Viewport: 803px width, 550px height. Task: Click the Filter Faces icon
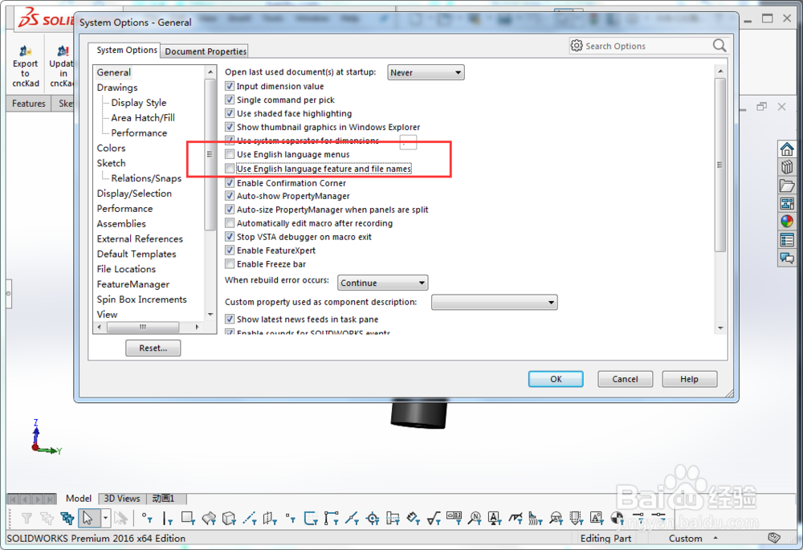point(188,519)
